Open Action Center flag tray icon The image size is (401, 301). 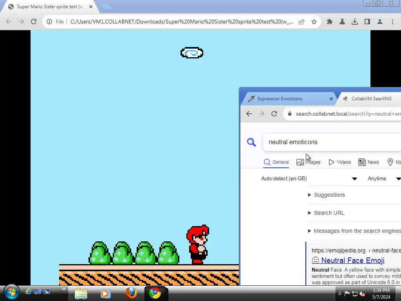pyautogui.click(x=347, y=294)
